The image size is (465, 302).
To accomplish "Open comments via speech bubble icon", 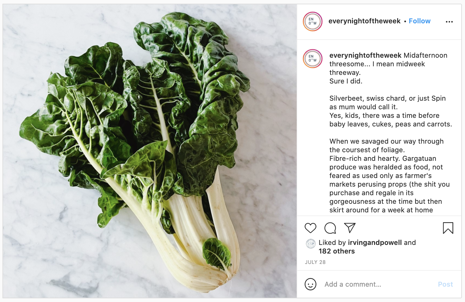I will (x=330, y=228).
